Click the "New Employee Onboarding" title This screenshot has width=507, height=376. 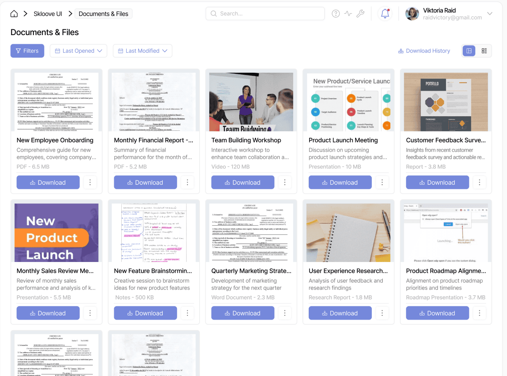click(55, 140)
